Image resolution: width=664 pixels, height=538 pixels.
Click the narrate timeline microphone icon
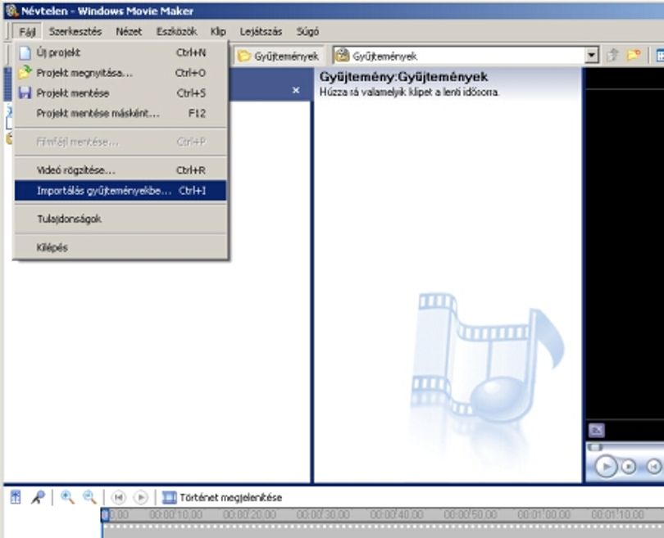38,497
